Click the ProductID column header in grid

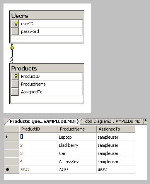39,129
